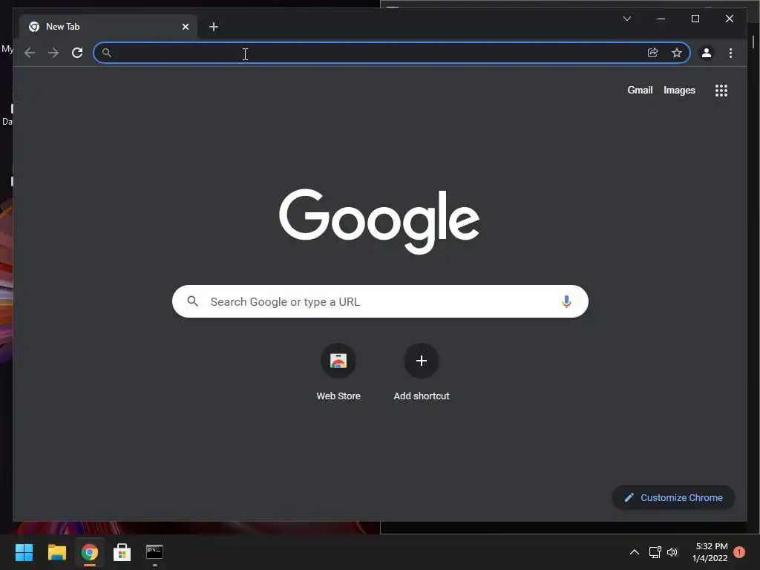Go back using the back arrow
Image resolution: width=760 pixels, height=570 pixels.
coord(30,53)
